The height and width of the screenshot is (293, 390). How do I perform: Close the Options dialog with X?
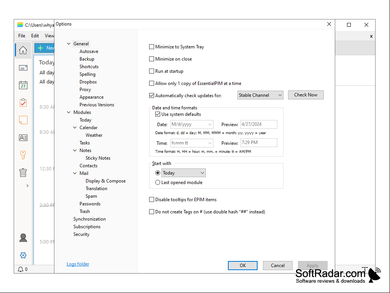pos(329,24)
